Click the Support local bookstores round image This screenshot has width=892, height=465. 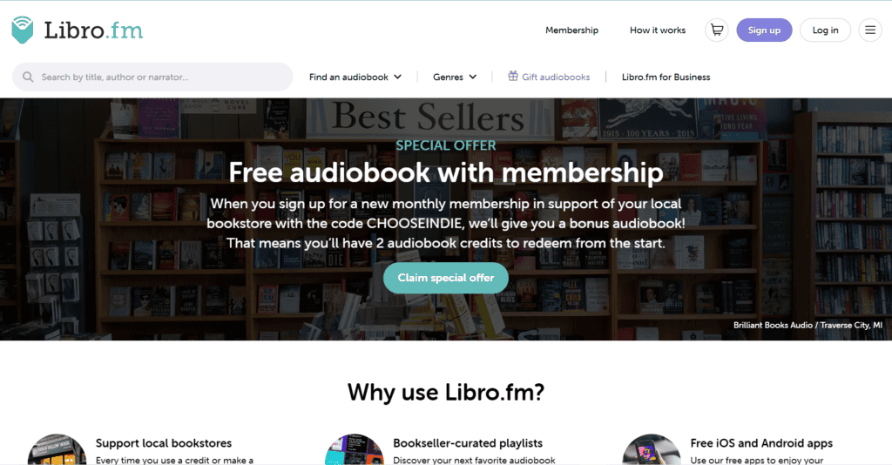coord(57,449)
